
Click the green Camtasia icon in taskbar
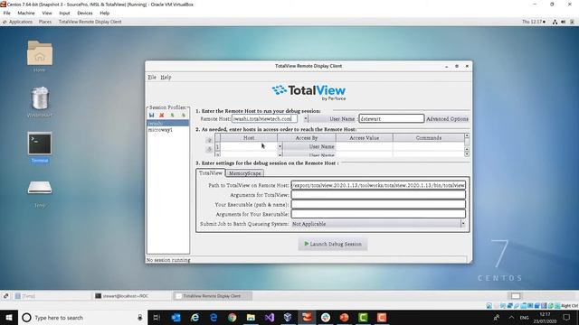point(363,318)
